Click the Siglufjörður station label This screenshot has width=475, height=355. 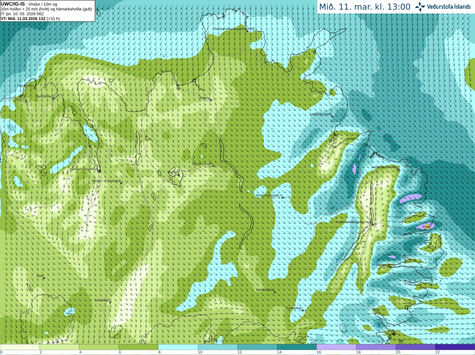click(x=26, y=86)
